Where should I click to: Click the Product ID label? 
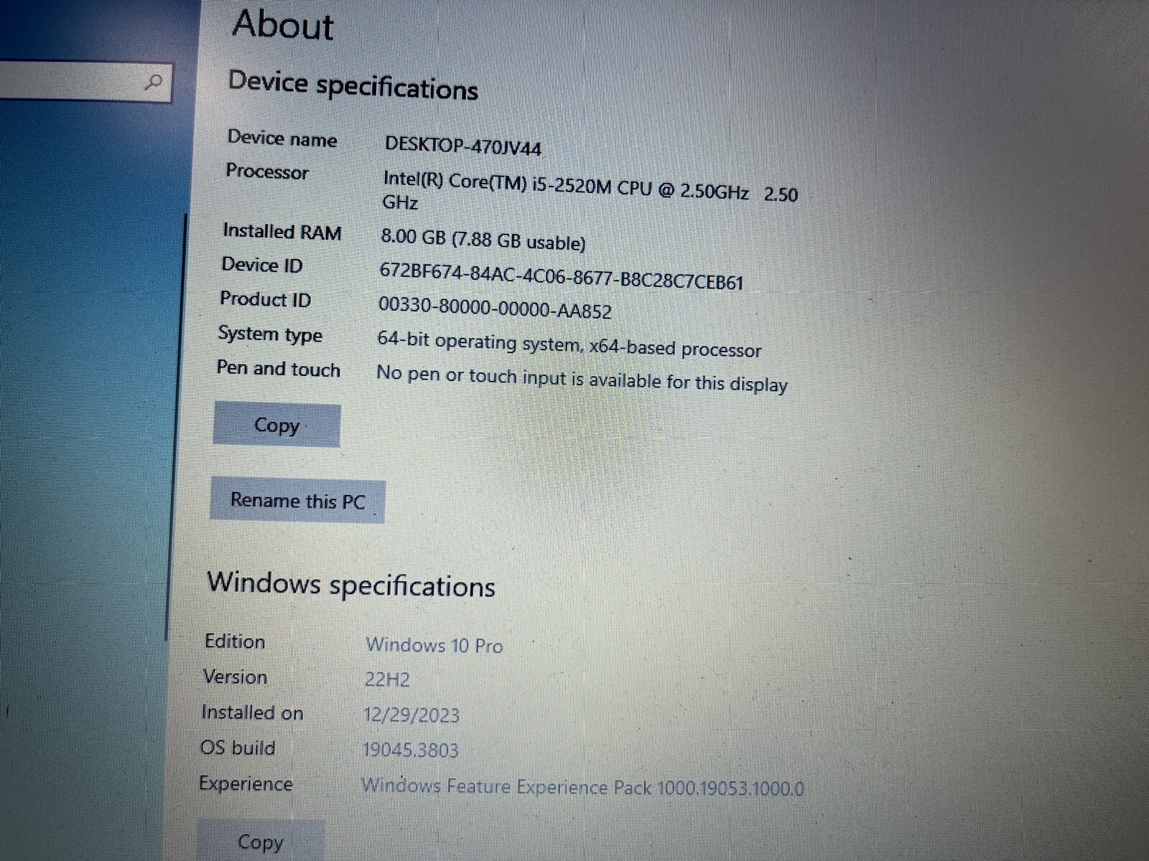265,298
